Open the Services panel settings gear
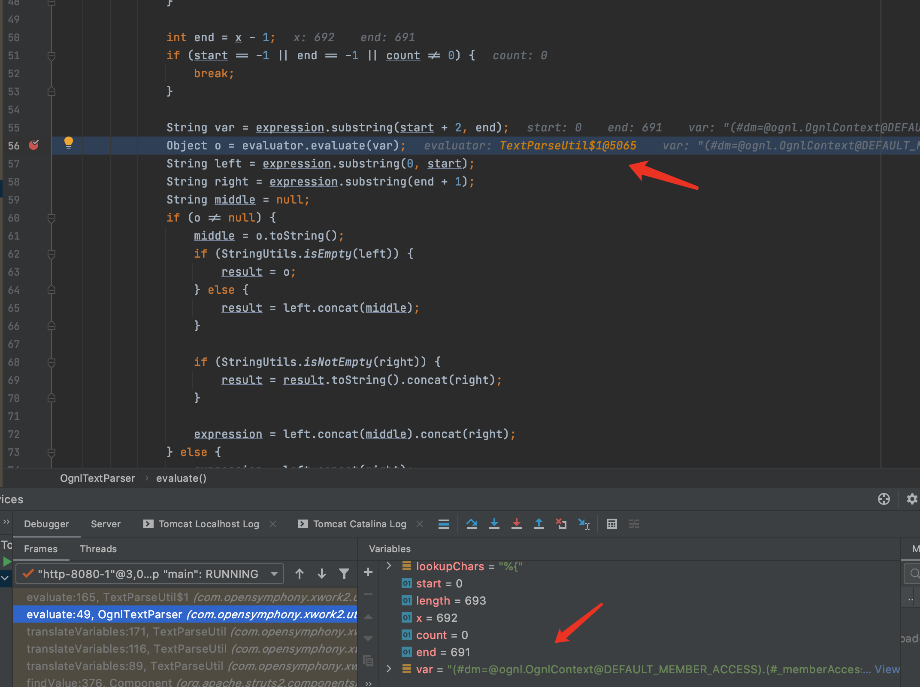The width and height of the screenshot is (920, 687). (912, 499)
